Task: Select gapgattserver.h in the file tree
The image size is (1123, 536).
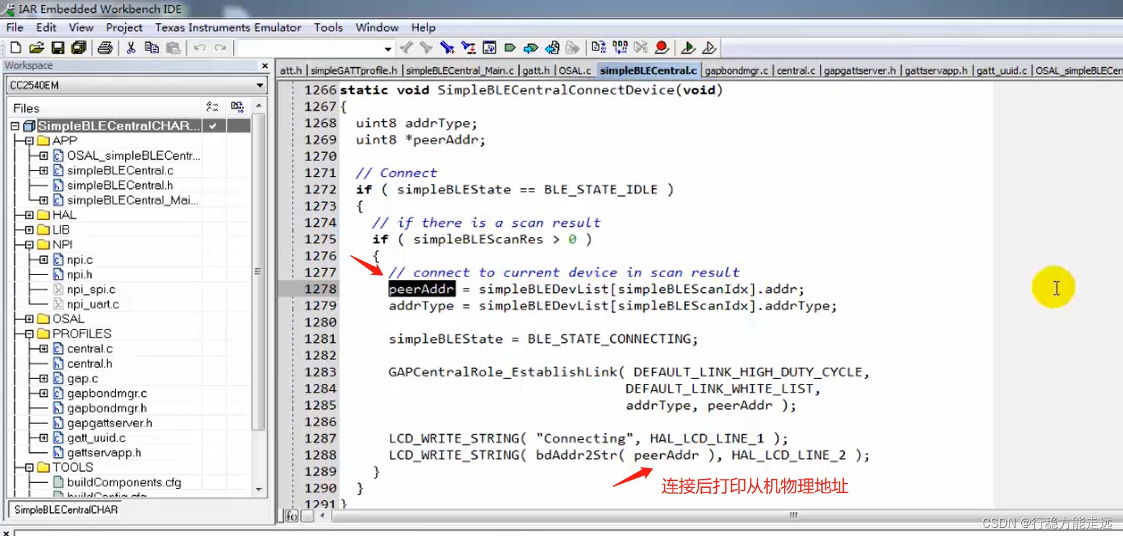Action: click(x=110, y=423)
